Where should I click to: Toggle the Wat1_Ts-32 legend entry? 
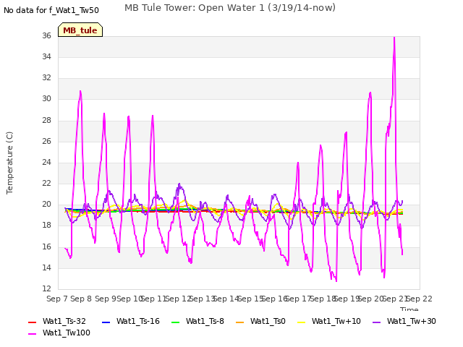coord(57,321)
